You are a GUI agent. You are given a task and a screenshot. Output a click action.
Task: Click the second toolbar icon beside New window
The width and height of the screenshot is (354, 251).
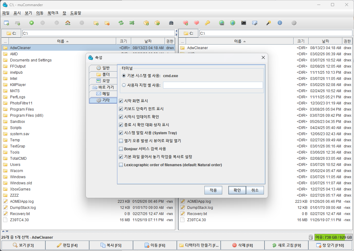coord(17,23)
